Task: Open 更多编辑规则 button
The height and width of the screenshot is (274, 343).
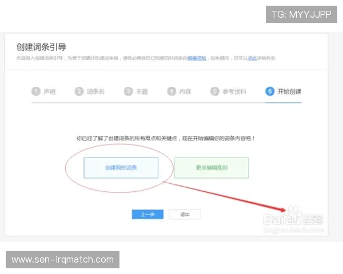Action: (212, 168)
